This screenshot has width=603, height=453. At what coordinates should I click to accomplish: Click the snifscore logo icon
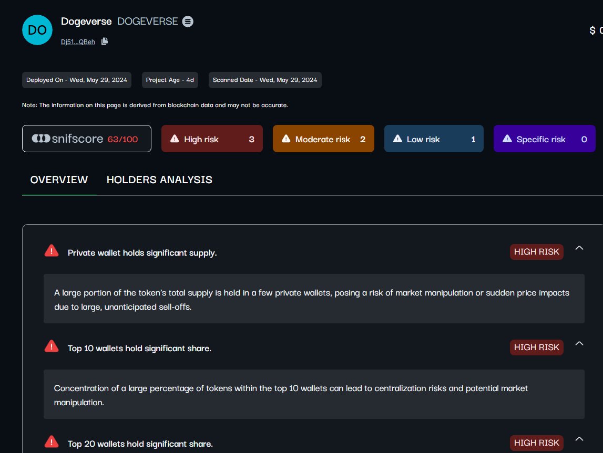(41, 138)
